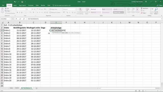Image resolution: width=163 pixels, height=92 pixels.
Task: Apply the Bad cell style
Action: (x=107, y=9)
